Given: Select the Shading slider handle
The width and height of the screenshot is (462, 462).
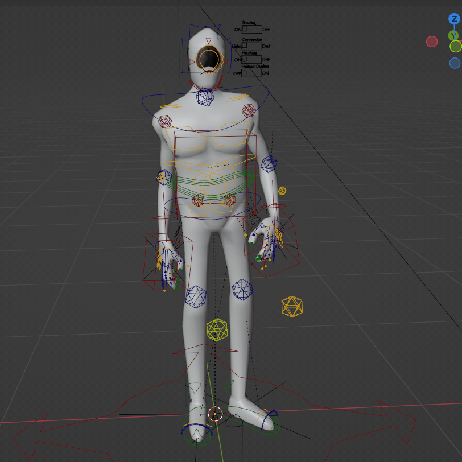Looking at the screenshot, I should [x=245, y=29].
